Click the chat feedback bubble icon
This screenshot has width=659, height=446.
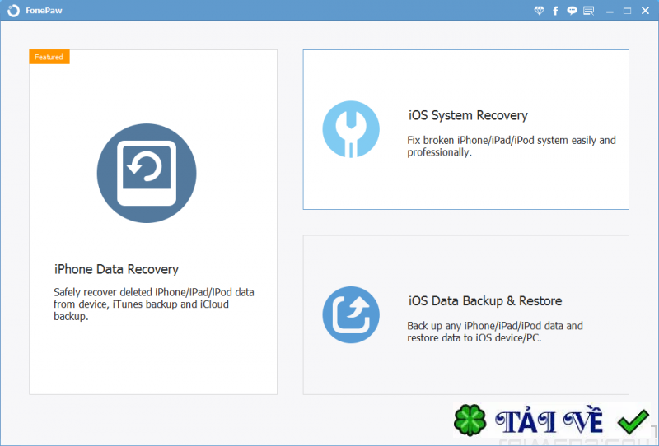point(572,11)
